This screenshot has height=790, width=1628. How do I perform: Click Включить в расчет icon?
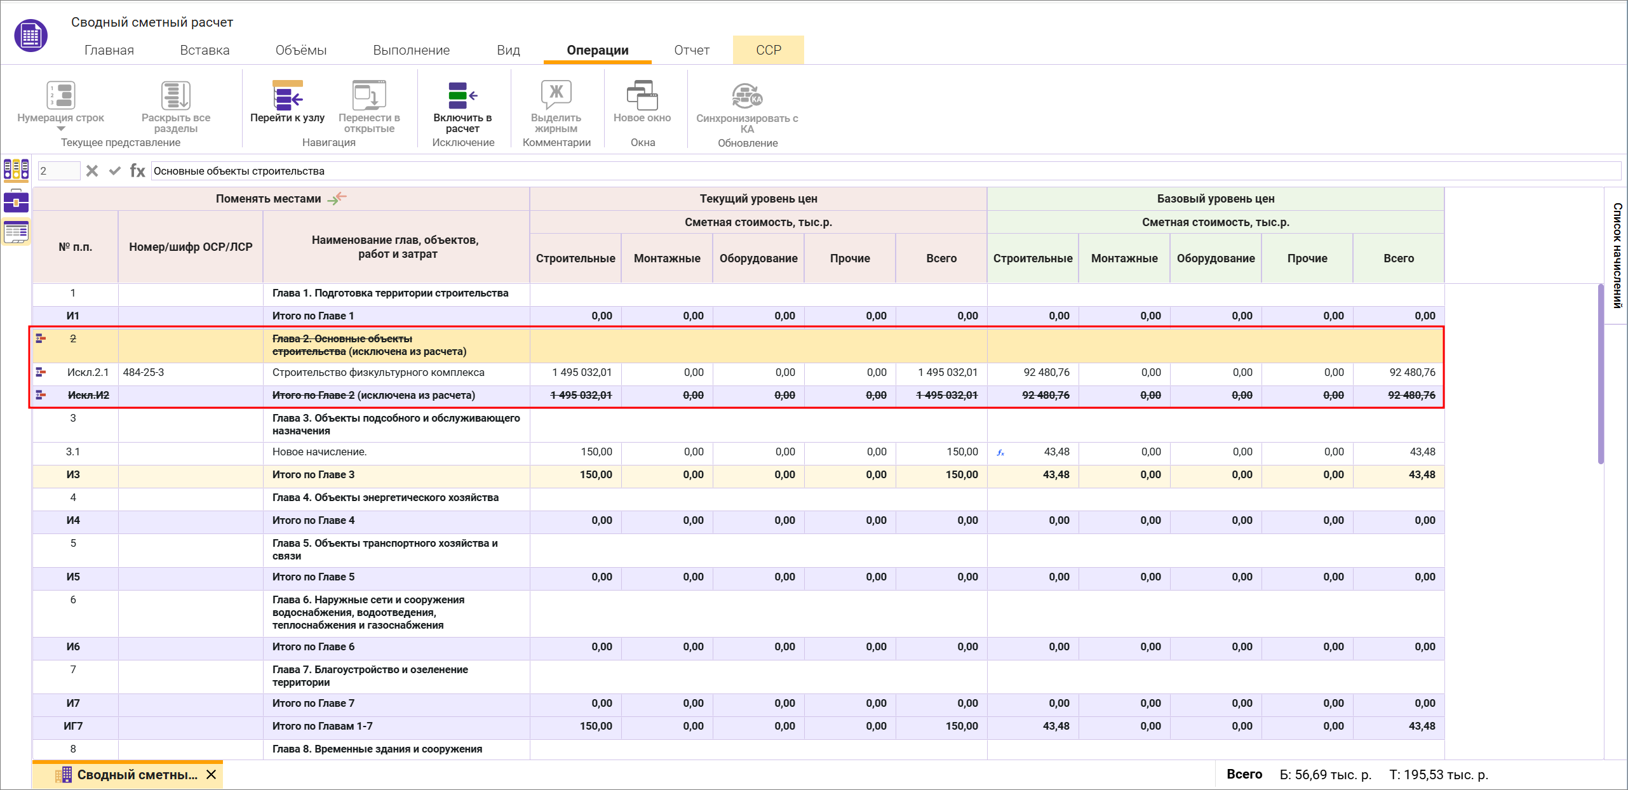(x=462, y=95)
